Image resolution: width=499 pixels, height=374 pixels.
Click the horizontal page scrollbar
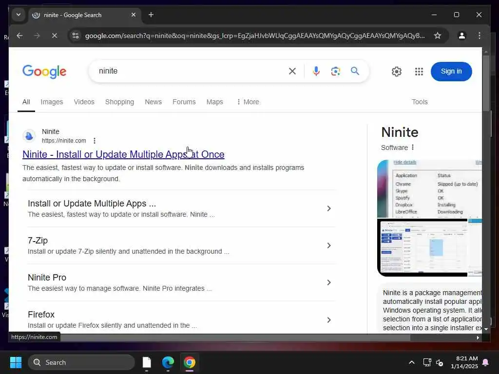(x=235, y=338)
